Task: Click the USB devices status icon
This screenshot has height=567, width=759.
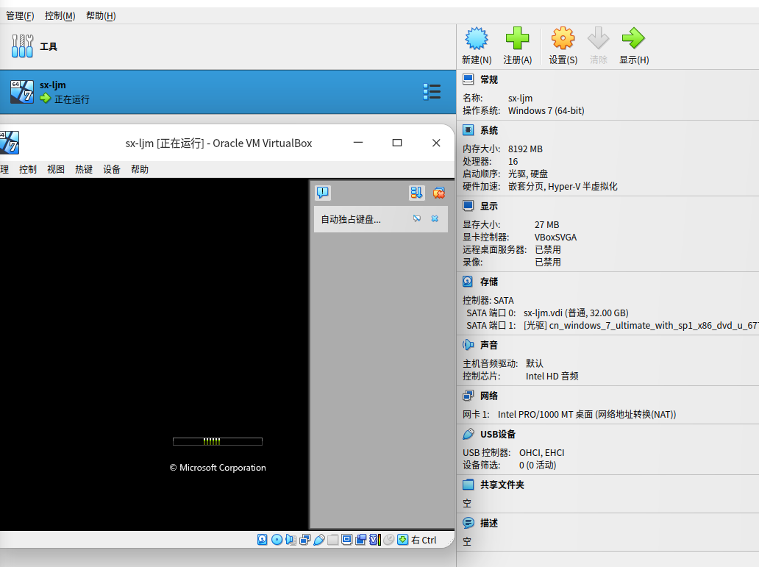Action: [x=319, y=539]
